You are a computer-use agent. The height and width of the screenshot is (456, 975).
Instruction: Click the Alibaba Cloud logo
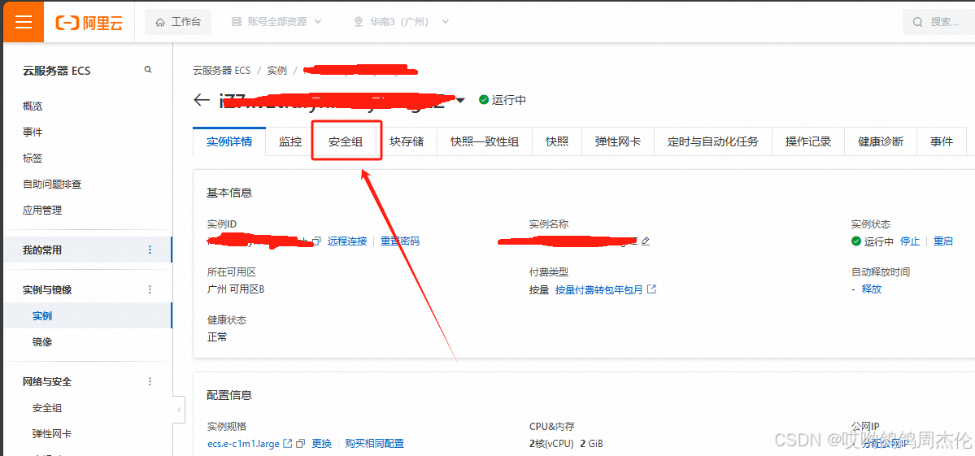point(89,23)
